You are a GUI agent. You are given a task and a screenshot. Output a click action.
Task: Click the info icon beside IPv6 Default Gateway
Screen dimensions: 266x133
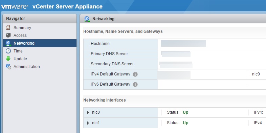click(135, 85)
